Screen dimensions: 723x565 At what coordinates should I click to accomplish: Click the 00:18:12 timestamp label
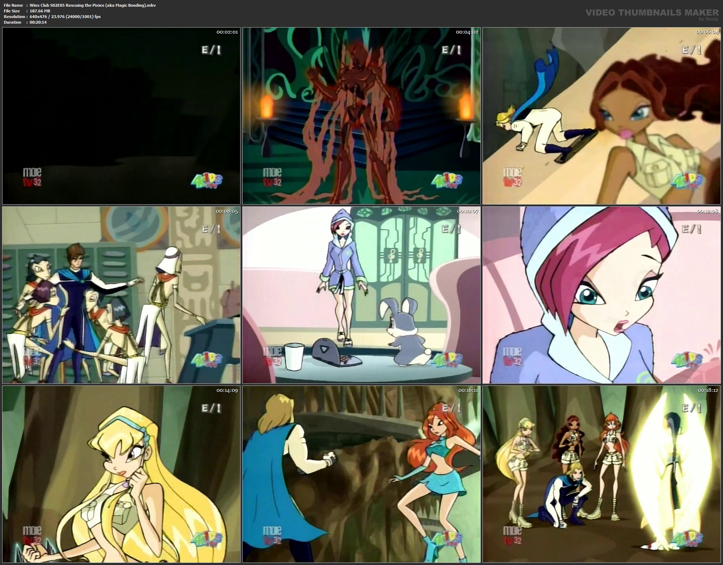[707, 390]
